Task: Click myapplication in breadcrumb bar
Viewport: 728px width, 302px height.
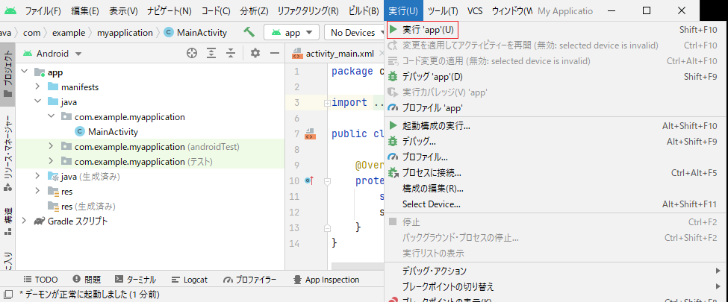Action: [x=125, y=33]
